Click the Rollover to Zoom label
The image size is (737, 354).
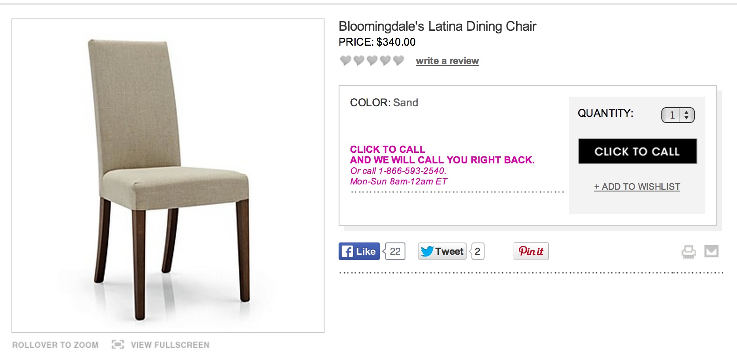click(x=55, y=345)
